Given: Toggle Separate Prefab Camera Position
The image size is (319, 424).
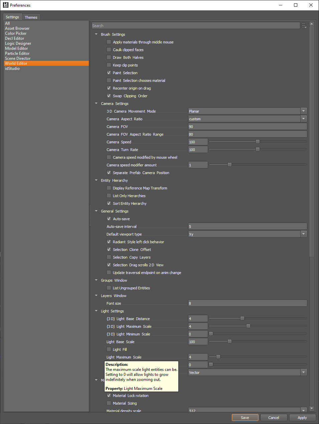Looking at the screenshot, I should click(109, 172).
